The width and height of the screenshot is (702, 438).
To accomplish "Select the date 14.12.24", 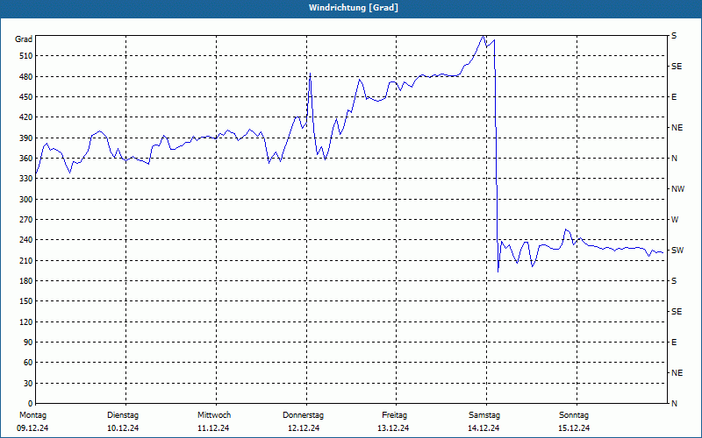I will point(484,428).
